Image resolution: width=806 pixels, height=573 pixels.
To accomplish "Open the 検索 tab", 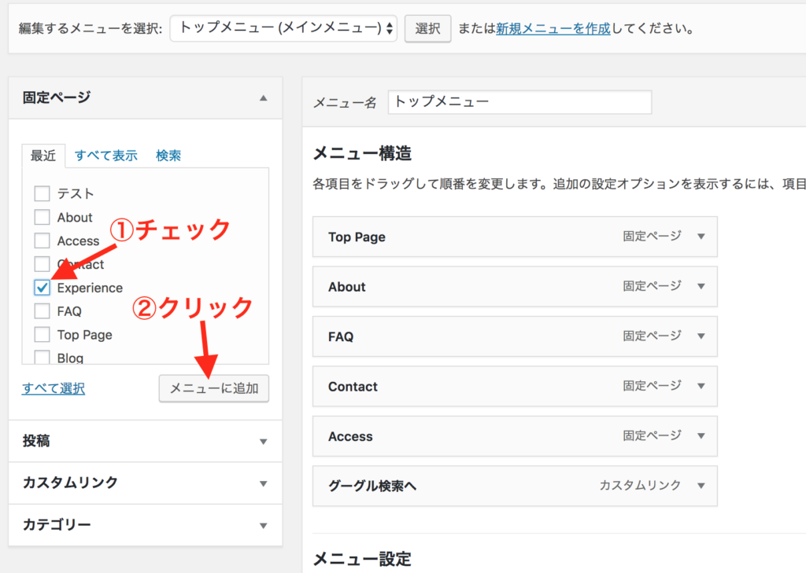I will point(168,156).
